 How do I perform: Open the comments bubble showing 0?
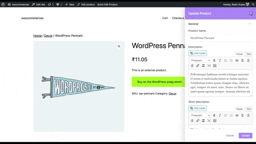pos(59,4)
